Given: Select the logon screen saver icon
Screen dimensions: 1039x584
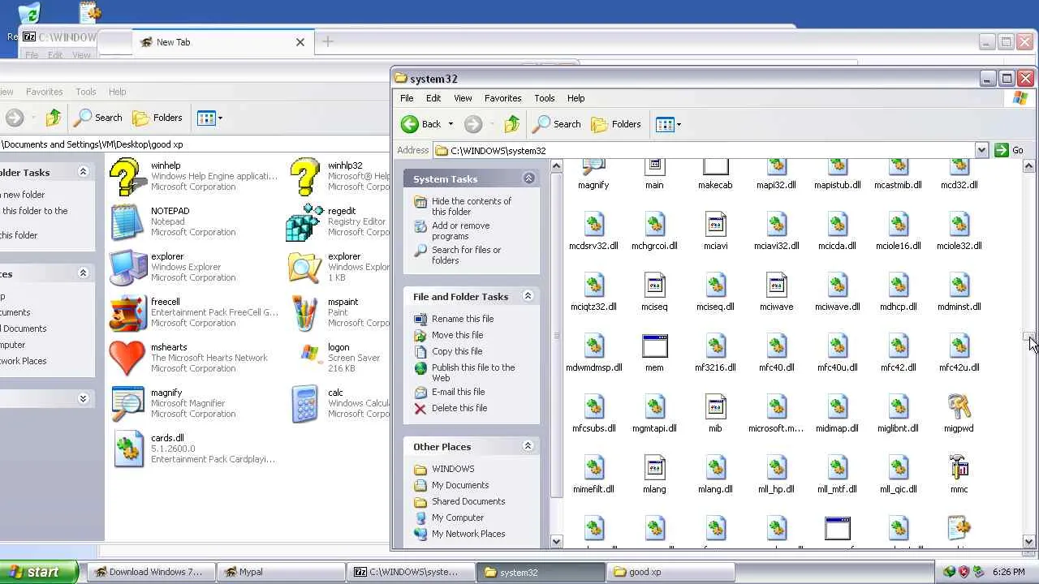Looking at the screenshot, I should point(309,354).
